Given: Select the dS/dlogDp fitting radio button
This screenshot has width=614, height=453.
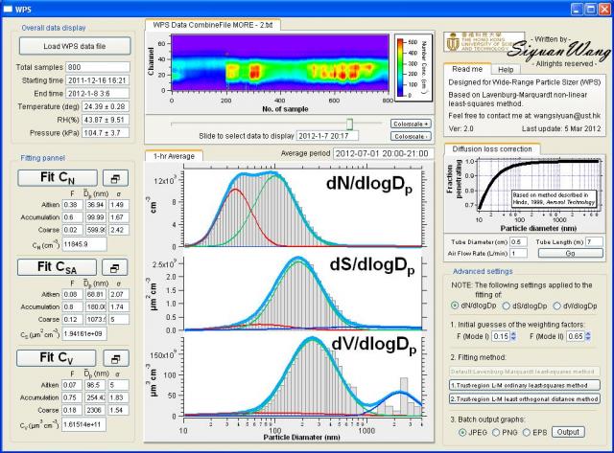Looking at the screenshot, I should click(x=506, y=306).
